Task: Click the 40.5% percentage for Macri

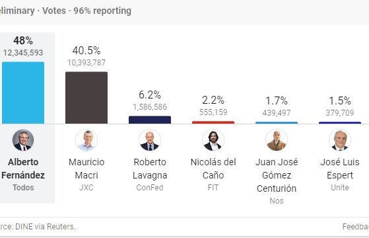Action: (86, 50)
